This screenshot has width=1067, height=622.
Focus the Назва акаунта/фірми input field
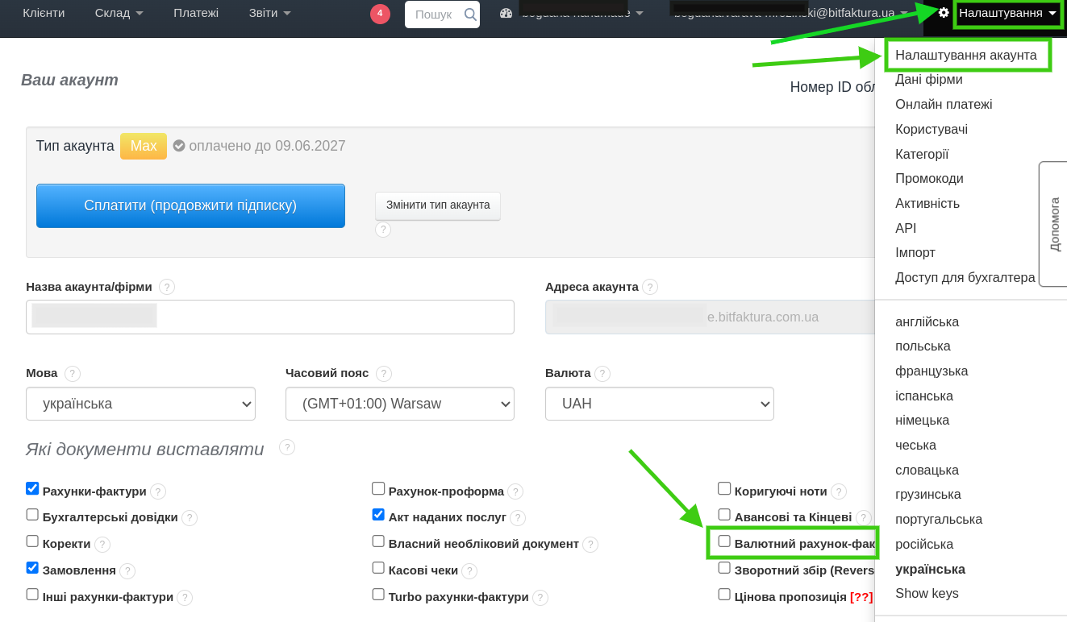270,317
